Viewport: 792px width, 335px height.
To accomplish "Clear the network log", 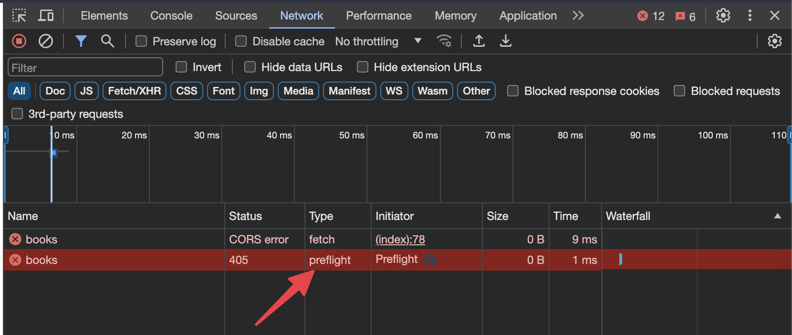I will pyautogui.click(x=46, y=42).
